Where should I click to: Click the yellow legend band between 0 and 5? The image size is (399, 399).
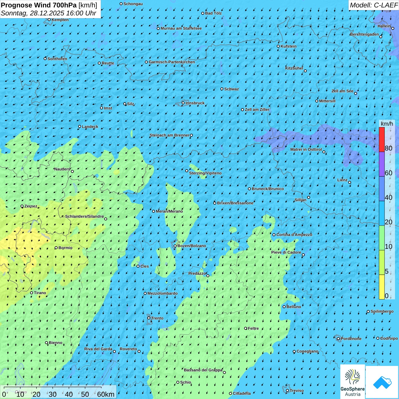tap(382, 287)
